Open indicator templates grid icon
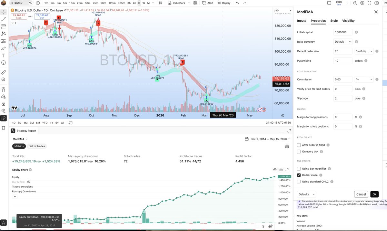Viewport: 387px width, 231px height. pyautogui.click(x=195, y=3)
